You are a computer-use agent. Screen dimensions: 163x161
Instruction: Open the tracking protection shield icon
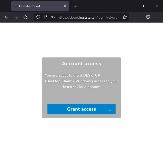pyautogui.click(x=38, y=17)
